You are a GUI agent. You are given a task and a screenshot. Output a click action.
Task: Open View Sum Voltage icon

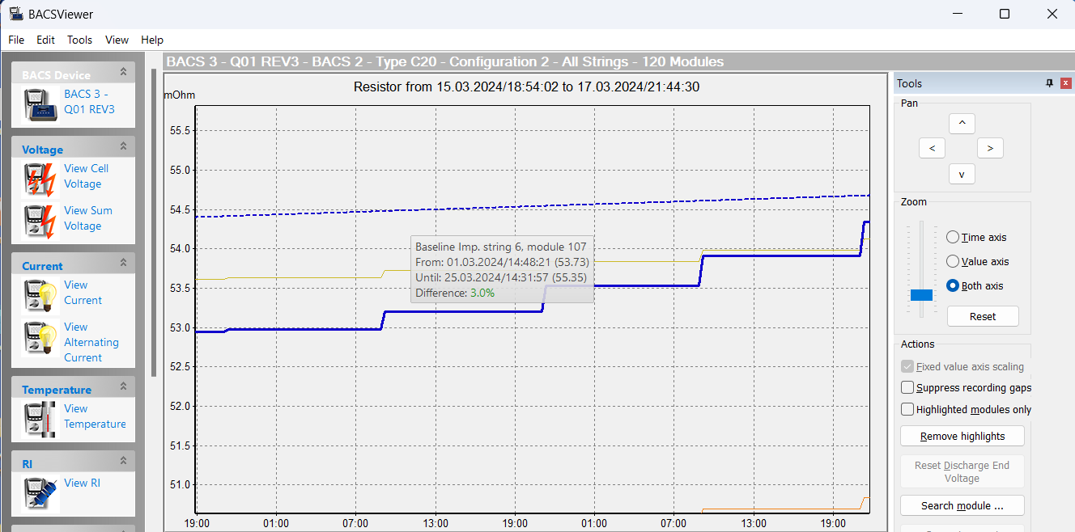pyautogui.click(x=40, y=220)
